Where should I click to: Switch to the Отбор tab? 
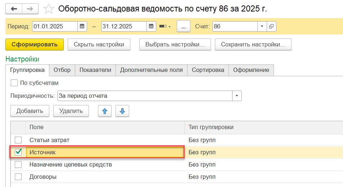pyautogui.click(x=62, y=70)
